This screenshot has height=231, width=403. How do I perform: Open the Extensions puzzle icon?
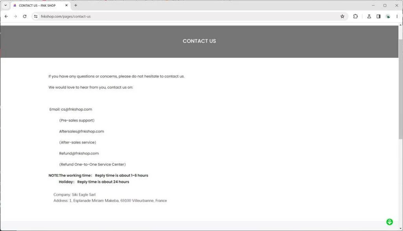tap(355, 16)
